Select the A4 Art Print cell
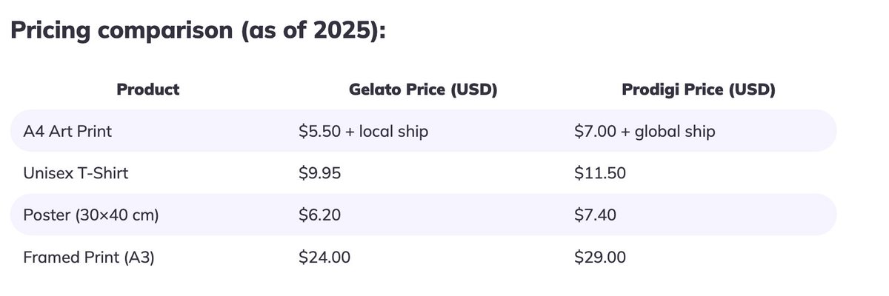This screenshot has height=296, width=889. (x=67, y=132)
